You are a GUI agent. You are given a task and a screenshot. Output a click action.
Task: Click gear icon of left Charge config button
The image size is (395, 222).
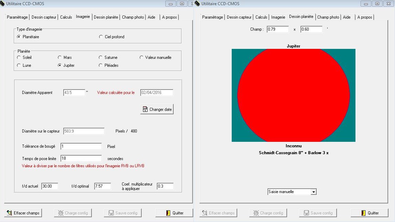tap(61, 213)
